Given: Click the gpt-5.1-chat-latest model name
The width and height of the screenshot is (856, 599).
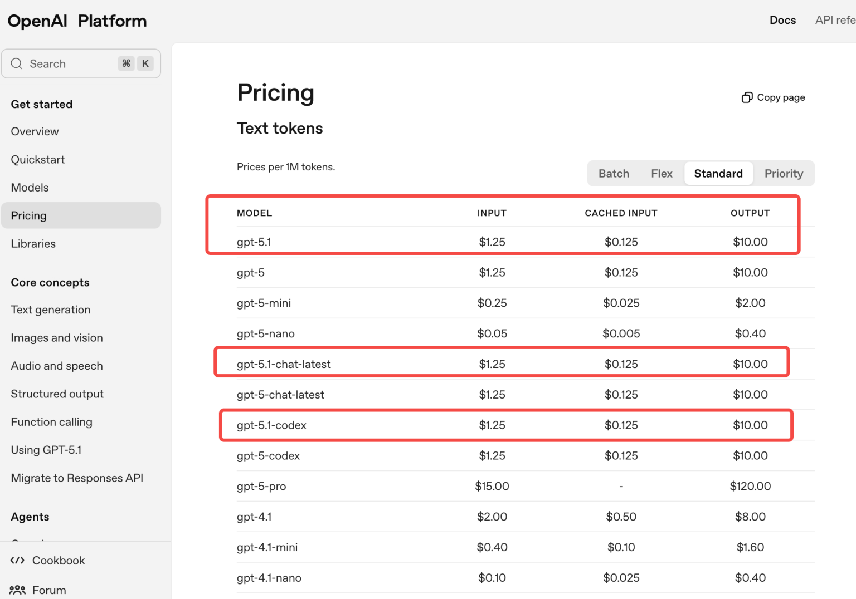Looking at the screenshot, I should click(x=284, y=364).
